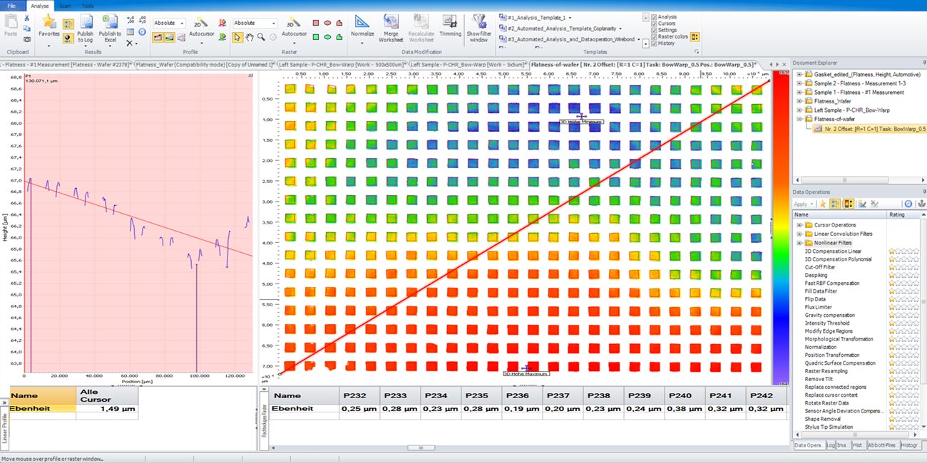Toggle the highlighted layout button beside Raster colors
The width and height of the screenshot is (927, 463).
(695, 36)
